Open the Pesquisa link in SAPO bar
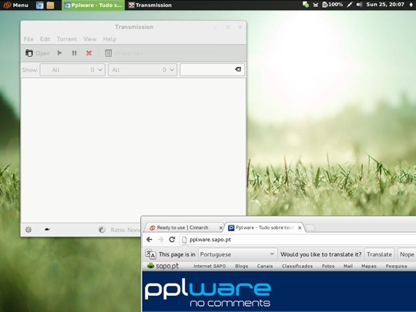416x312 pixels. tap(396, 266)
